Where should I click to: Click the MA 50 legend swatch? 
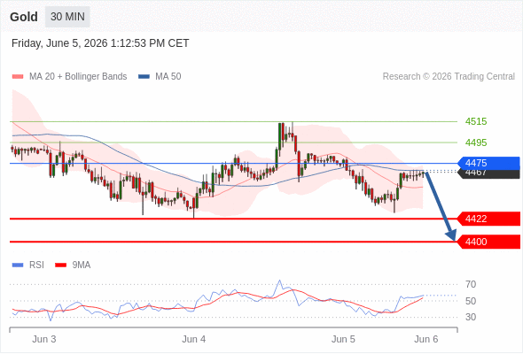pyautogui.click(x=144, y=77)
